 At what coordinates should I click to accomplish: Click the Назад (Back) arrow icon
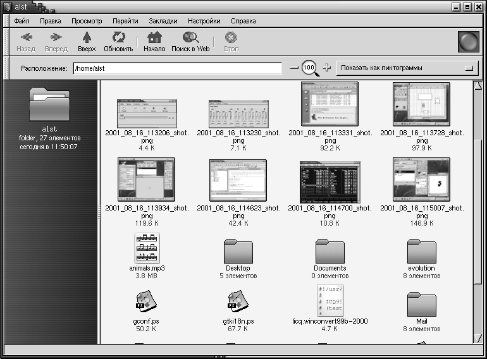(x=26, y=37)
